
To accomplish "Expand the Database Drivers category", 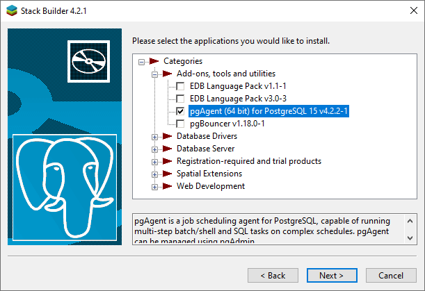I will point(154,137).
